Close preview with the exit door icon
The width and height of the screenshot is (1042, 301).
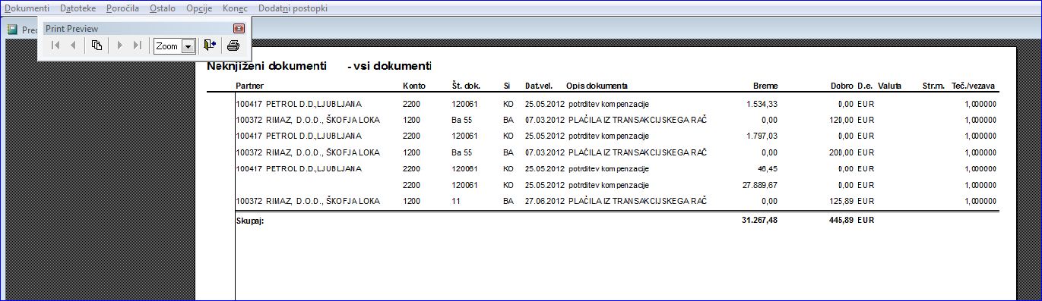[x=211, y=45]
